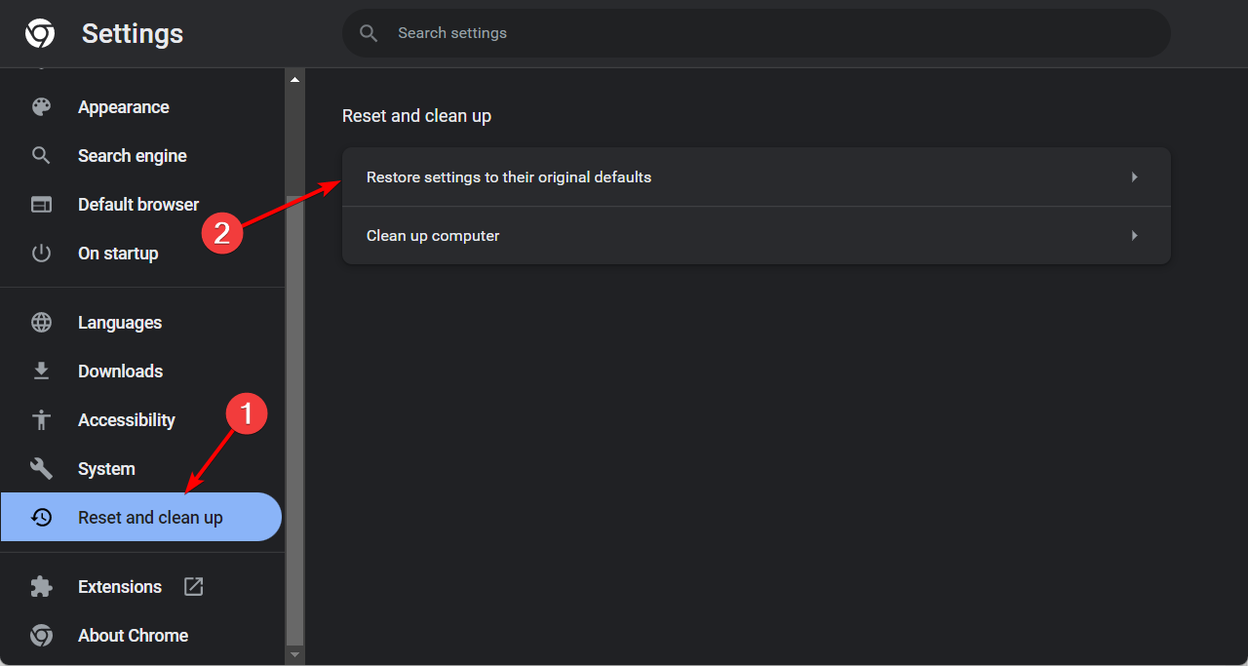The width and height of the screenshot is (1248, 666).
Task: Expand arrow for Clean up computer
Action: click(x=1135, y=236)
